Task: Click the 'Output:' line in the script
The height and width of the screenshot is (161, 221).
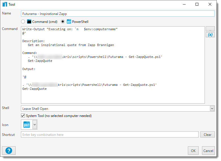Action: (29, 69)
